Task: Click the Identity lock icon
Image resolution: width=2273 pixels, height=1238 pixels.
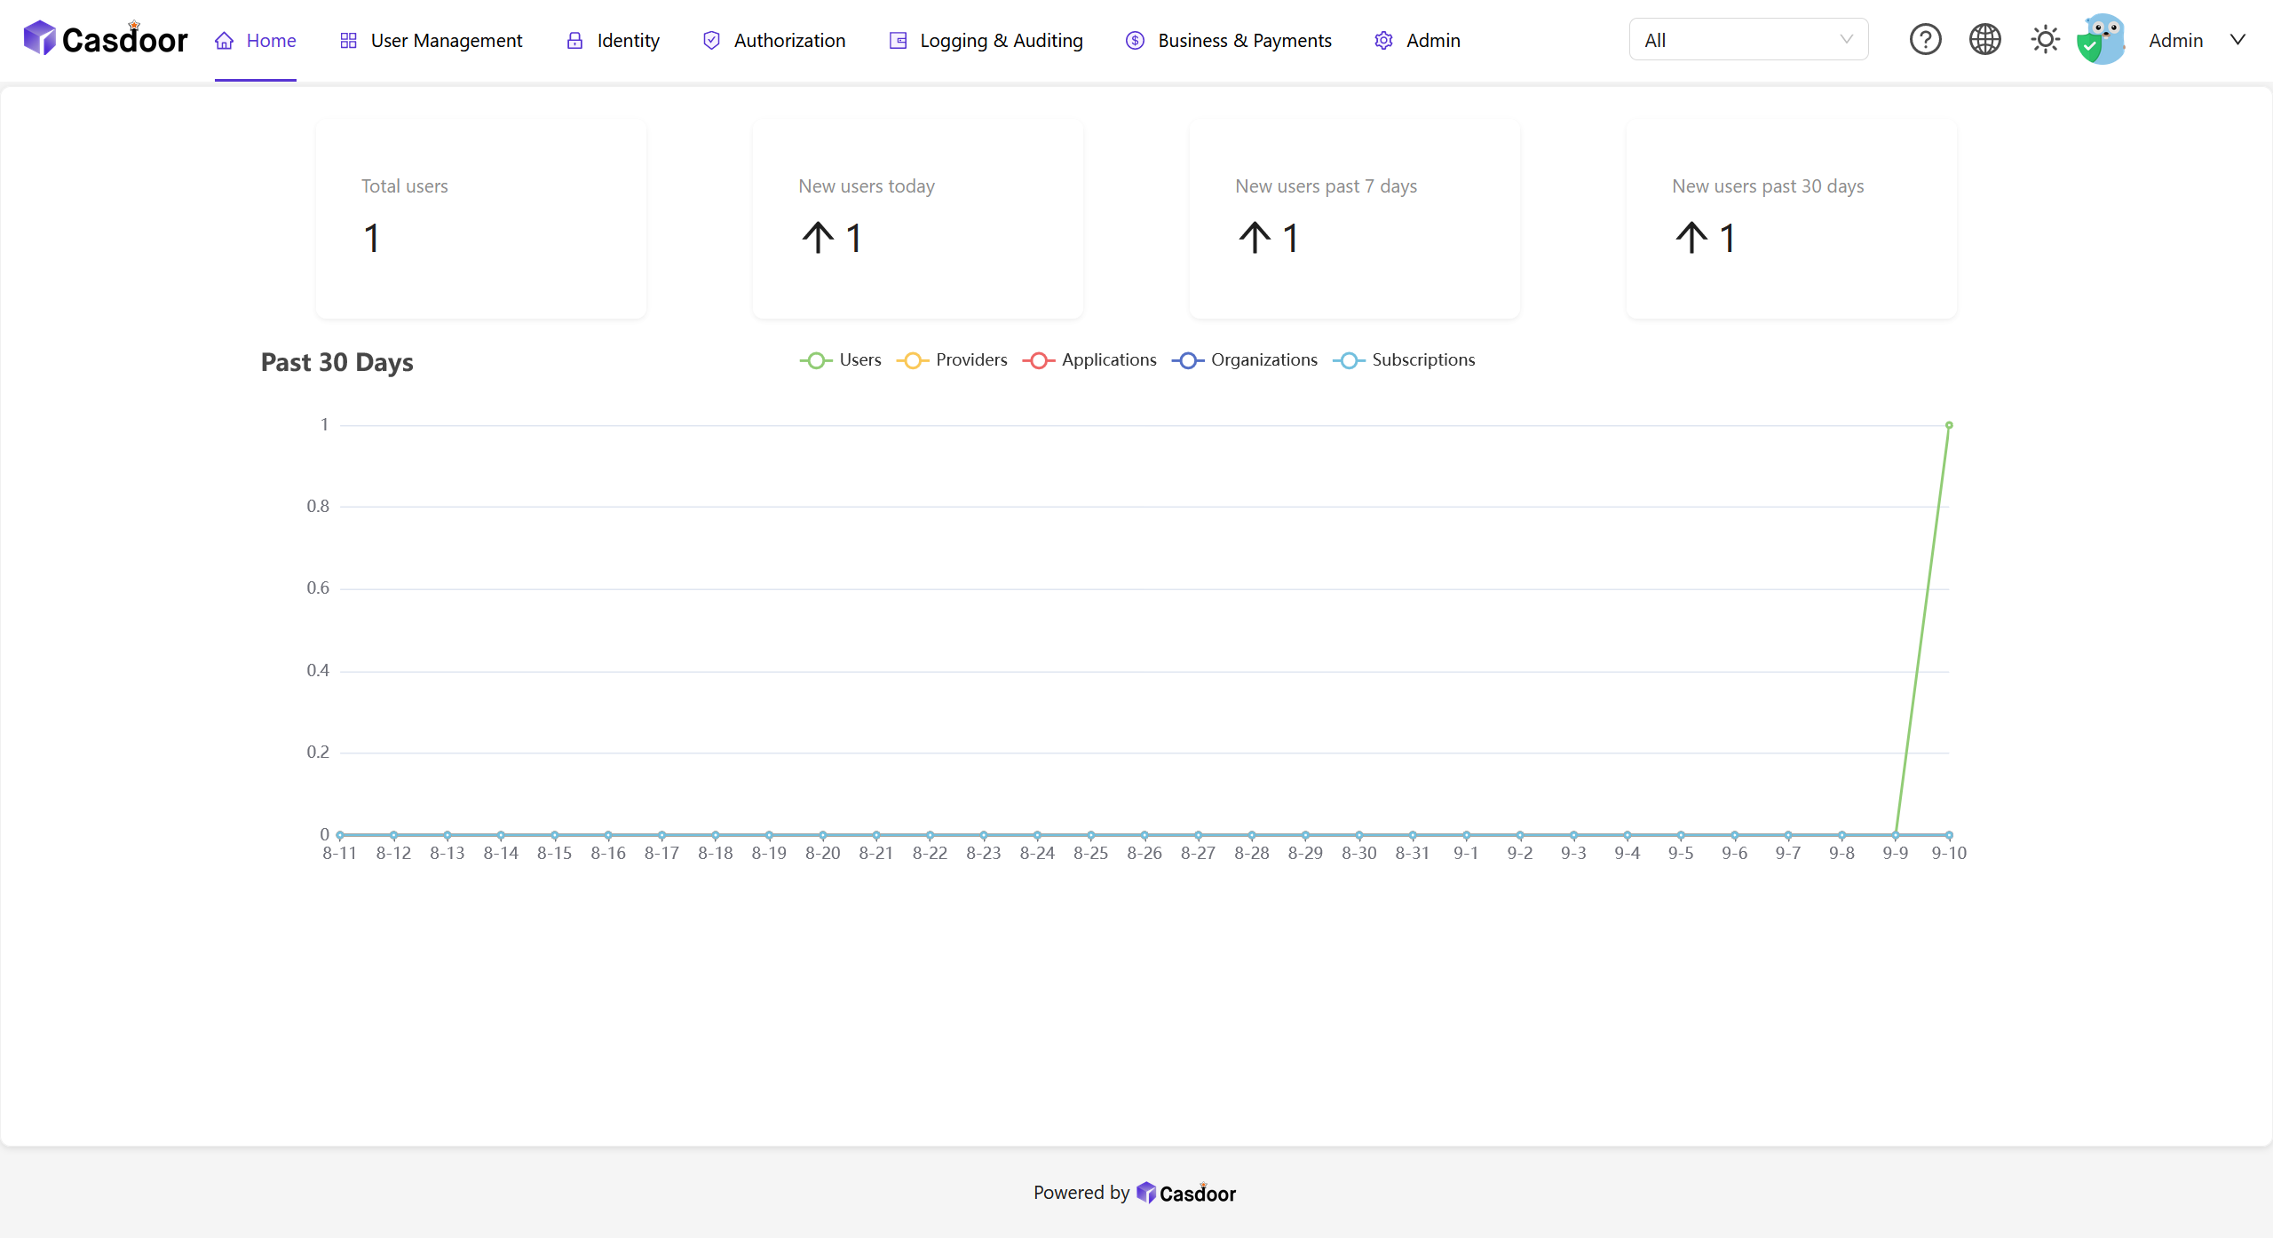Action: [x=575, y=41]
